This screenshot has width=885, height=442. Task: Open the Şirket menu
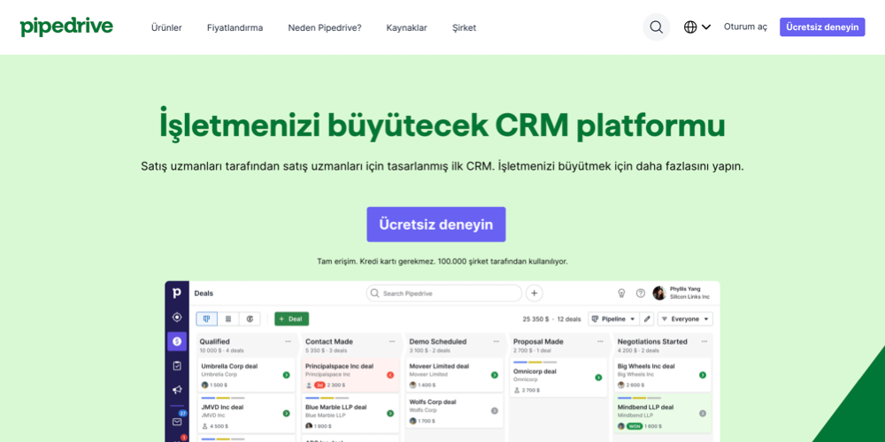coord(464,27)
